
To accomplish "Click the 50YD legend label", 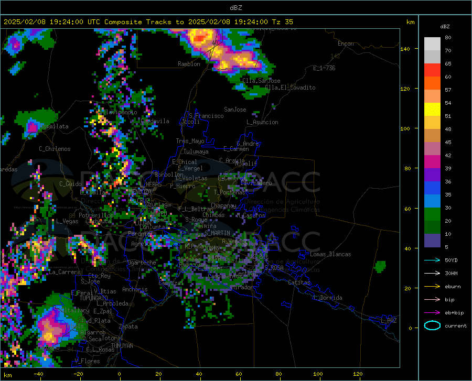I will (451, 260).
